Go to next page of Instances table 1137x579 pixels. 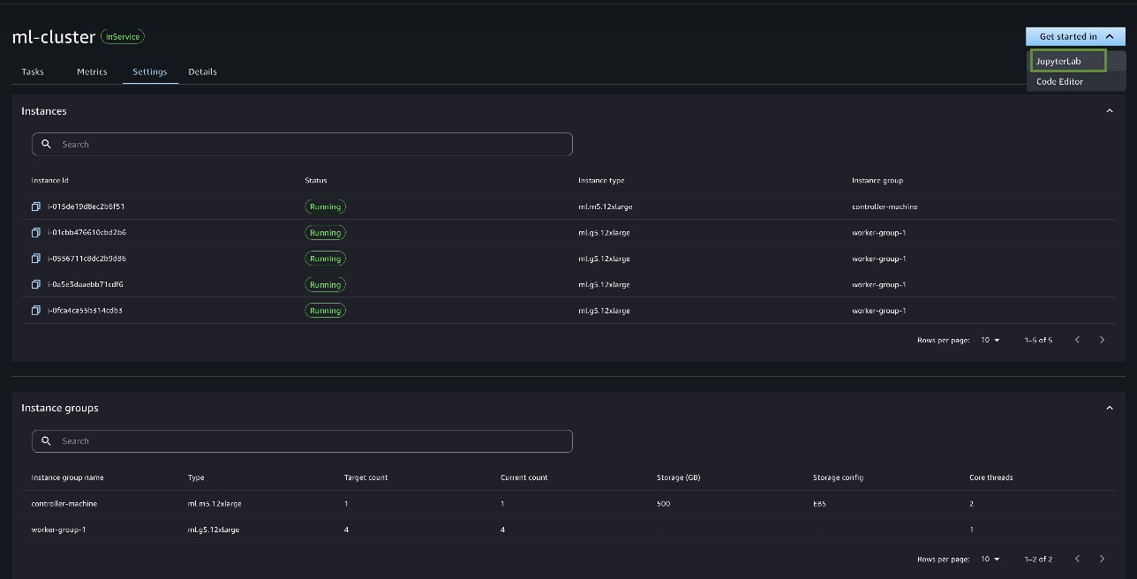1102,340
